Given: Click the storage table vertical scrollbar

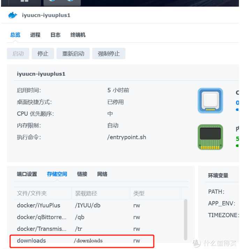Looking at the screenshot, I should (186, 220).
